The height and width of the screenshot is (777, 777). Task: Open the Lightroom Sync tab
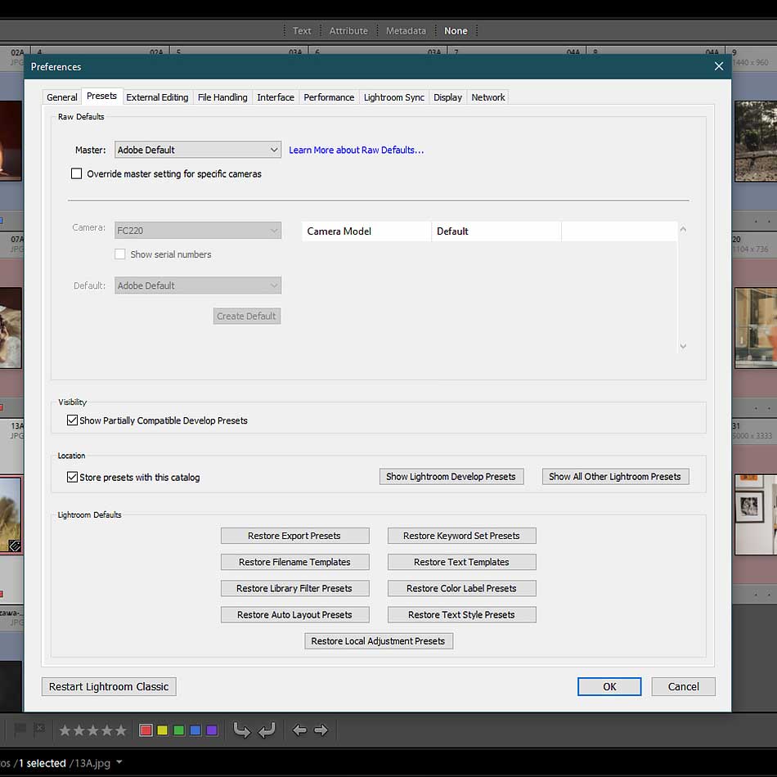[394, 97]
